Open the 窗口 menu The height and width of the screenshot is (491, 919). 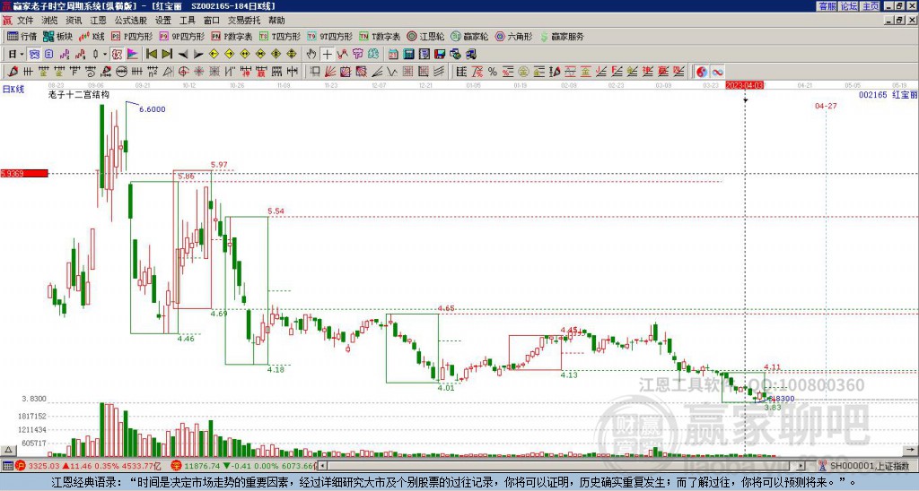[212, 21]
